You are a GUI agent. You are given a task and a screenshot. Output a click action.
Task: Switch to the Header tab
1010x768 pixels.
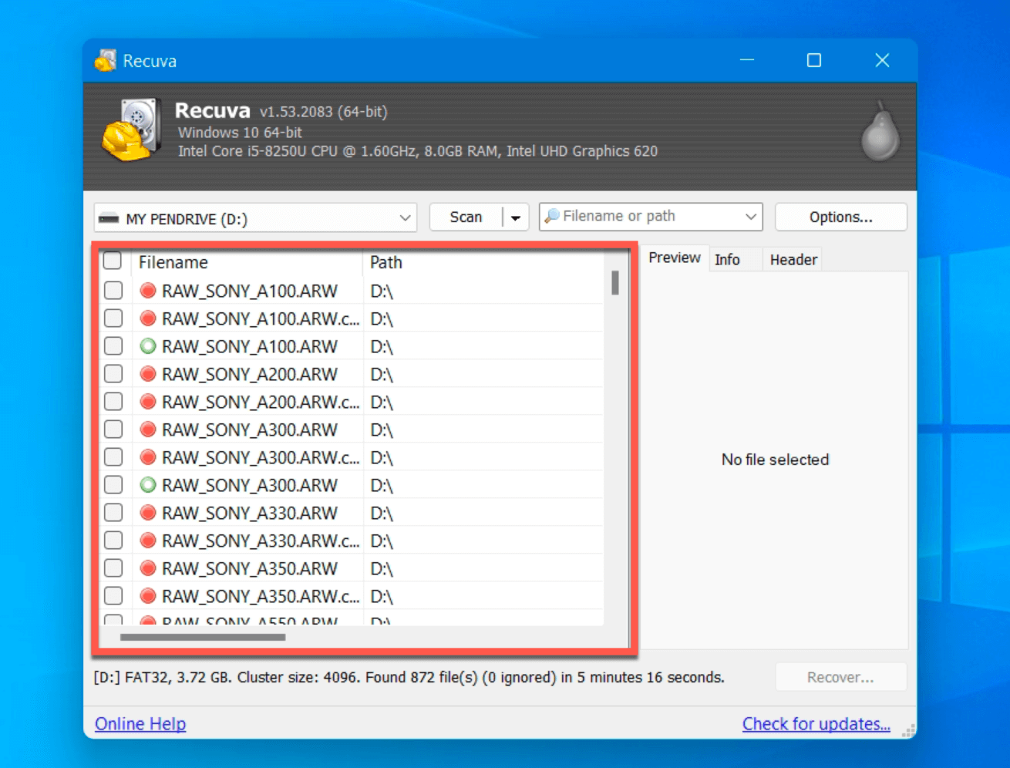(793, 260)
